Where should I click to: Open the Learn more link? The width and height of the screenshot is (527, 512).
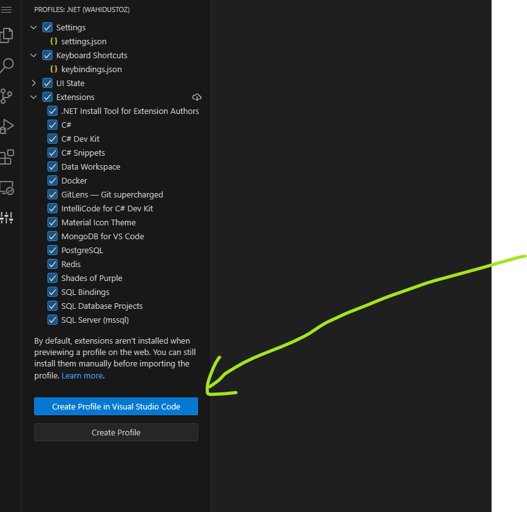tap(82, 376)
